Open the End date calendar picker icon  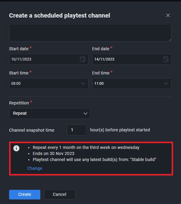click(166, 59)
